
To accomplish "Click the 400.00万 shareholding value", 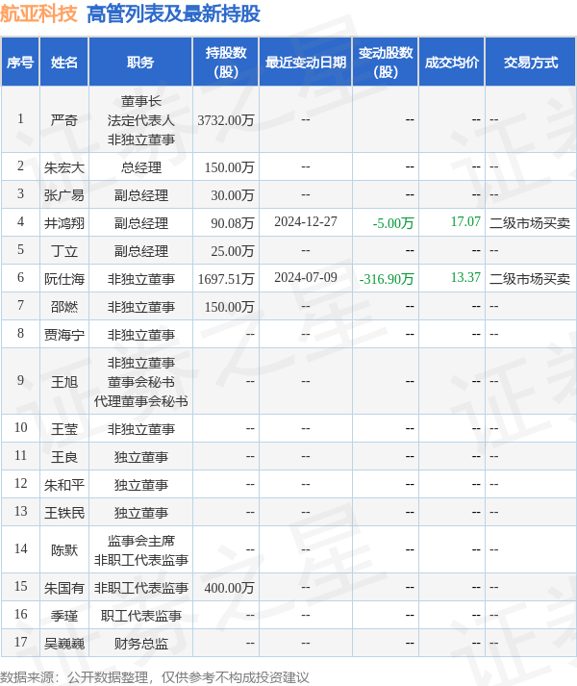I will (x=229, y=589).
